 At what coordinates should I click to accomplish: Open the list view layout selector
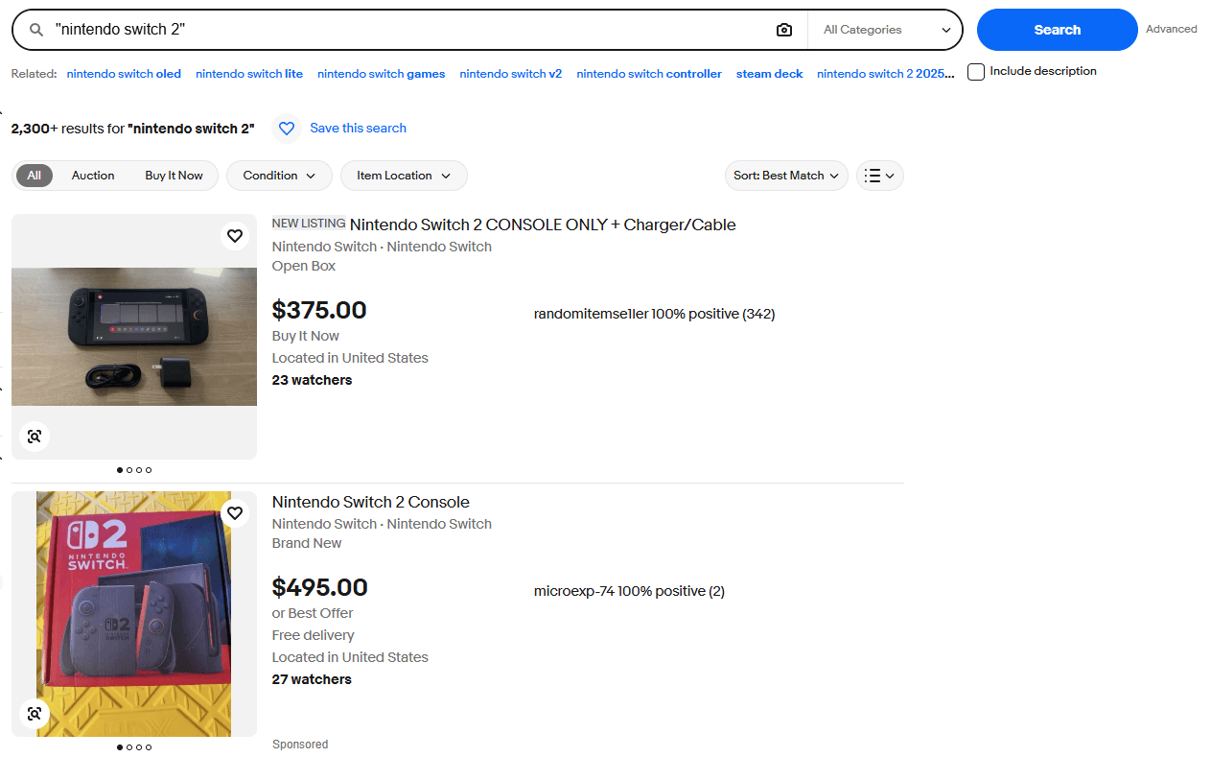tap(879, 176)
